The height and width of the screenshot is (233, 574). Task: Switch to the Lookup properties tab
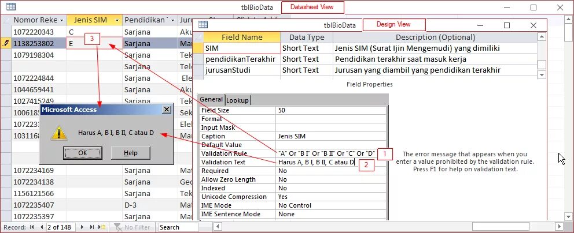(x=237, y=100)
